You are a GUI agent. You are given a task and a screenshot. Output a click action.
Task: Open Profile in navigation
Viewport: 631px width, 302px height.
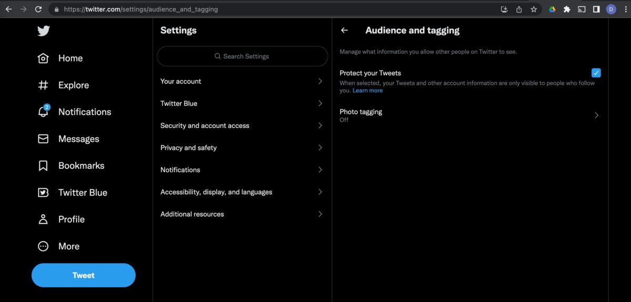(72, 219)
